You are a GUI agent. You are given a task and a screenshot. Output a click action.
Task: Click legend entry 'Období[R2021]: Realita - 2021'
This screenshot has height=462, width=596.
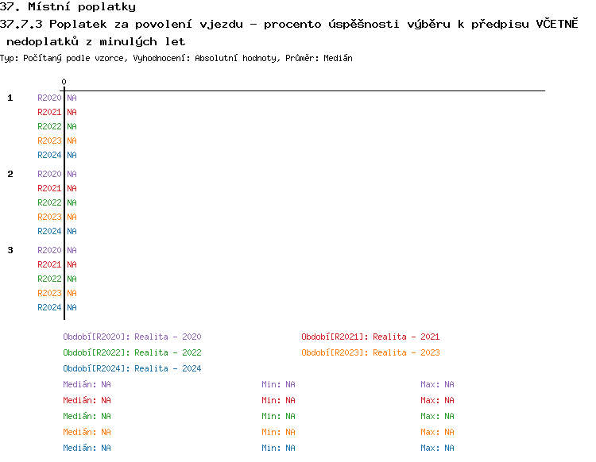point(370,337)
